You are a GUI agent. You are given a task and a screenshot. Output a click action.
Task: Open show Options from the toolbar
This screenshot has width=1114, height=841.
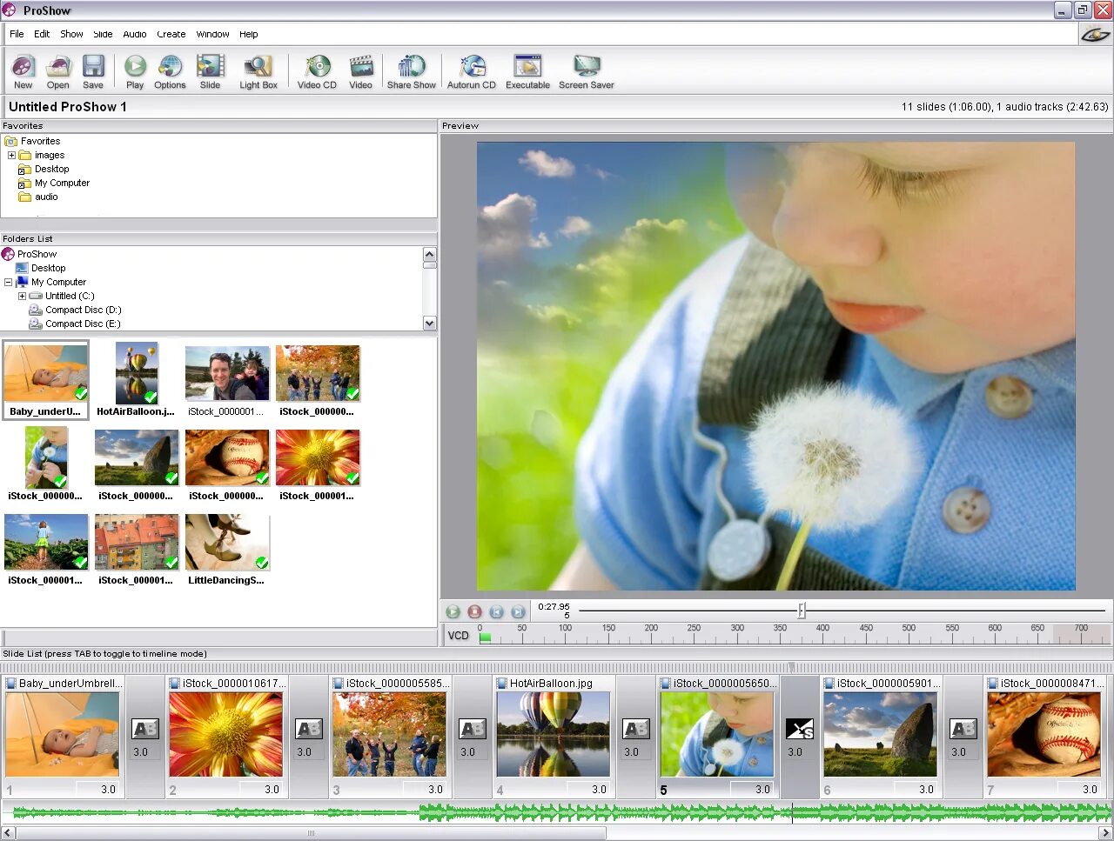click(170, 71)
